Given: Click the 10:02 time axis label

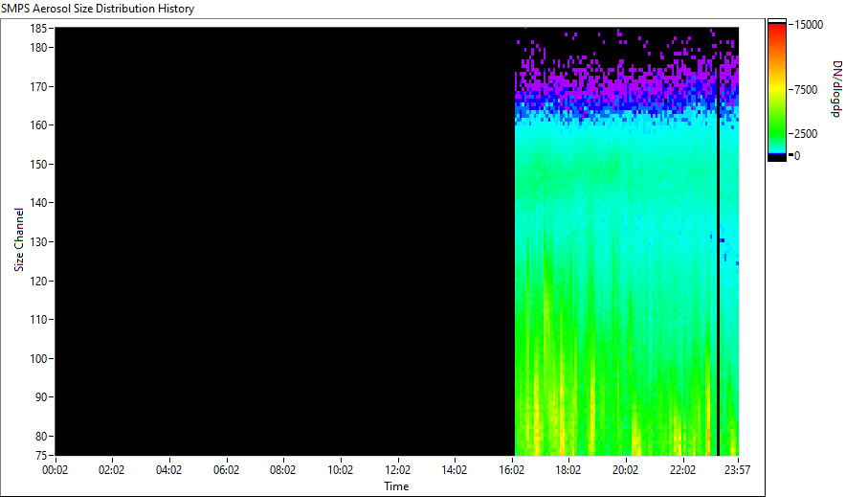Looking at the screenshot, I should tap(340, 470).
